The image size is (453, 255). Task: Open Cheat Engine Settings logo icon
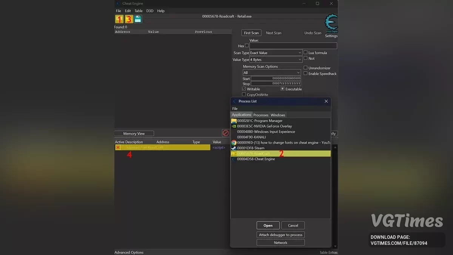pyautogui.click(x=331, y=23)
